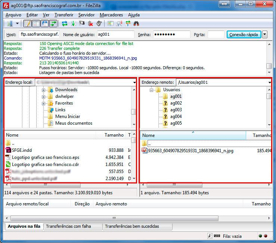Image resolution: width=276 pixels, height=243 pixels.
Task: Open the quick connect history dropdown
Action: pos(265,35)
